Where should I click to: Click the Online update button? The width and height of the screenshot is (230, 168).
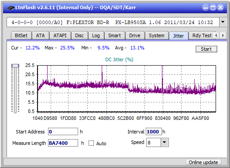coord(203,162)
